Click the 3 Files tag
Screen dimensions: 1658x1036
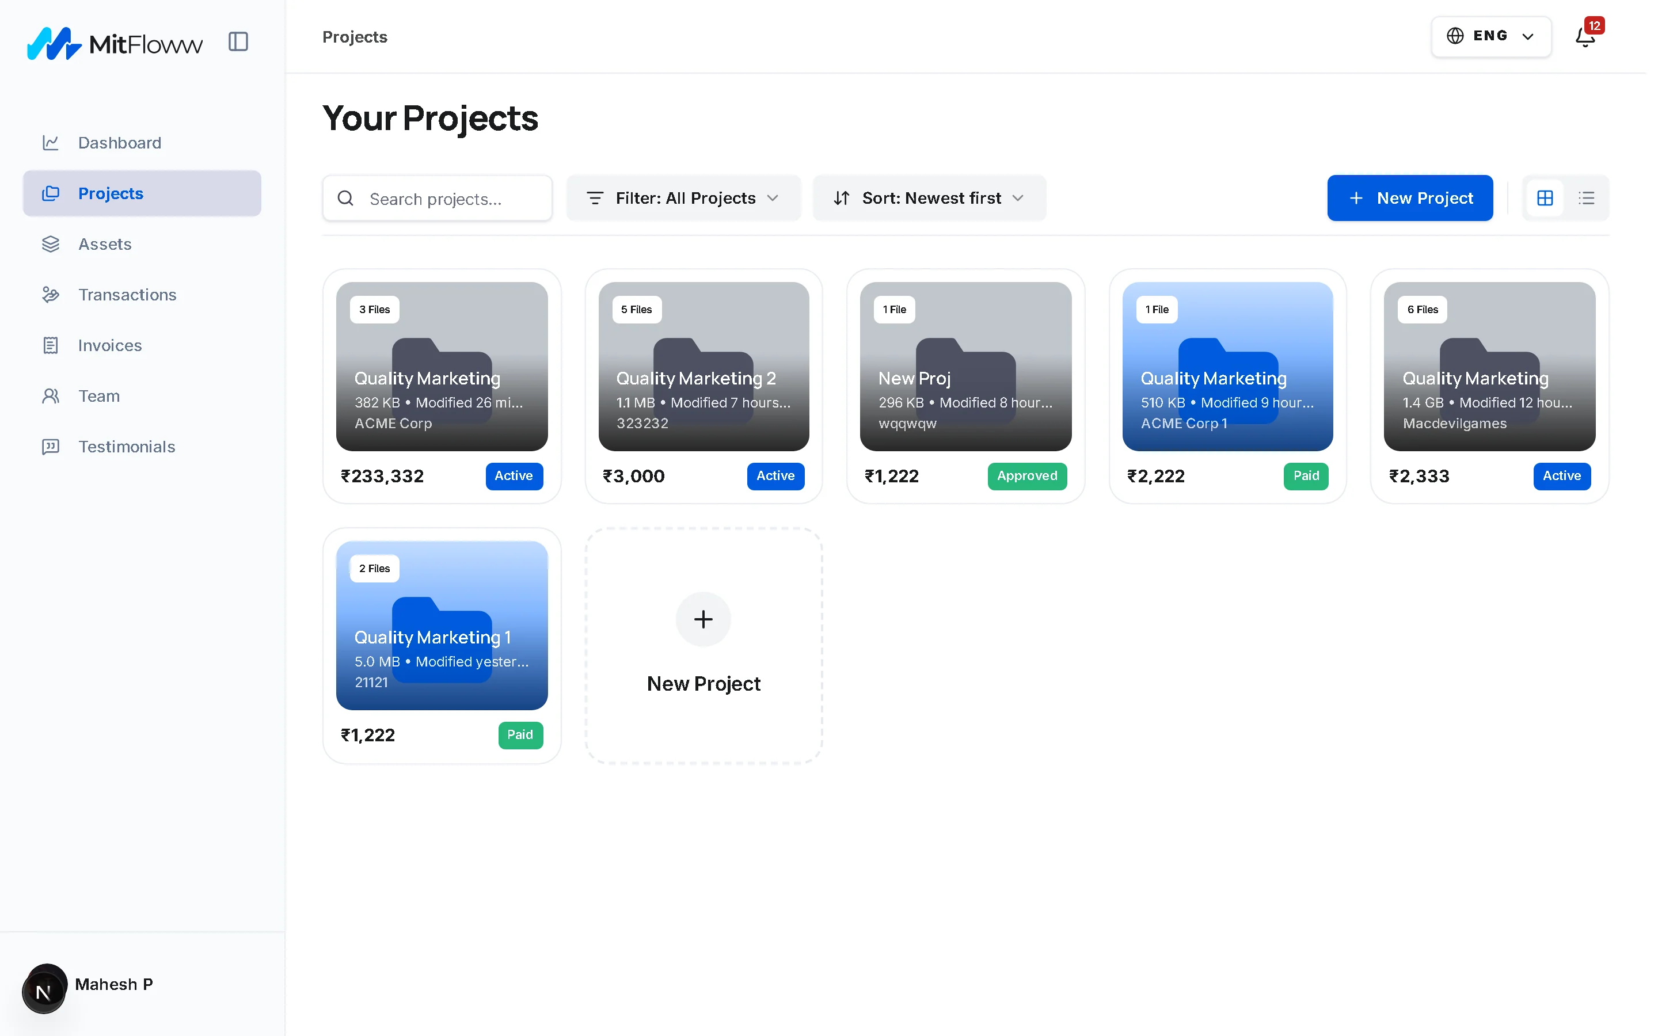[x=375, y=310]
